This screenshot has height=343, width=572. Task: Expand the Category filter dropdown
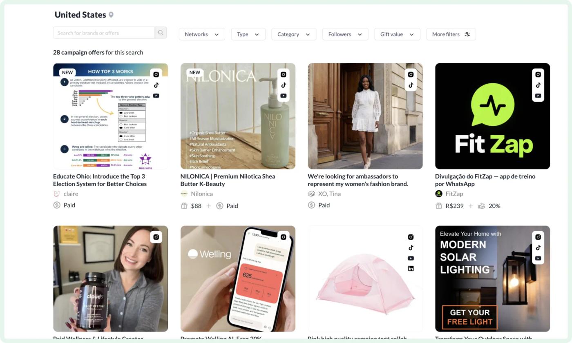pyautogui.click(x=294, y=34)
